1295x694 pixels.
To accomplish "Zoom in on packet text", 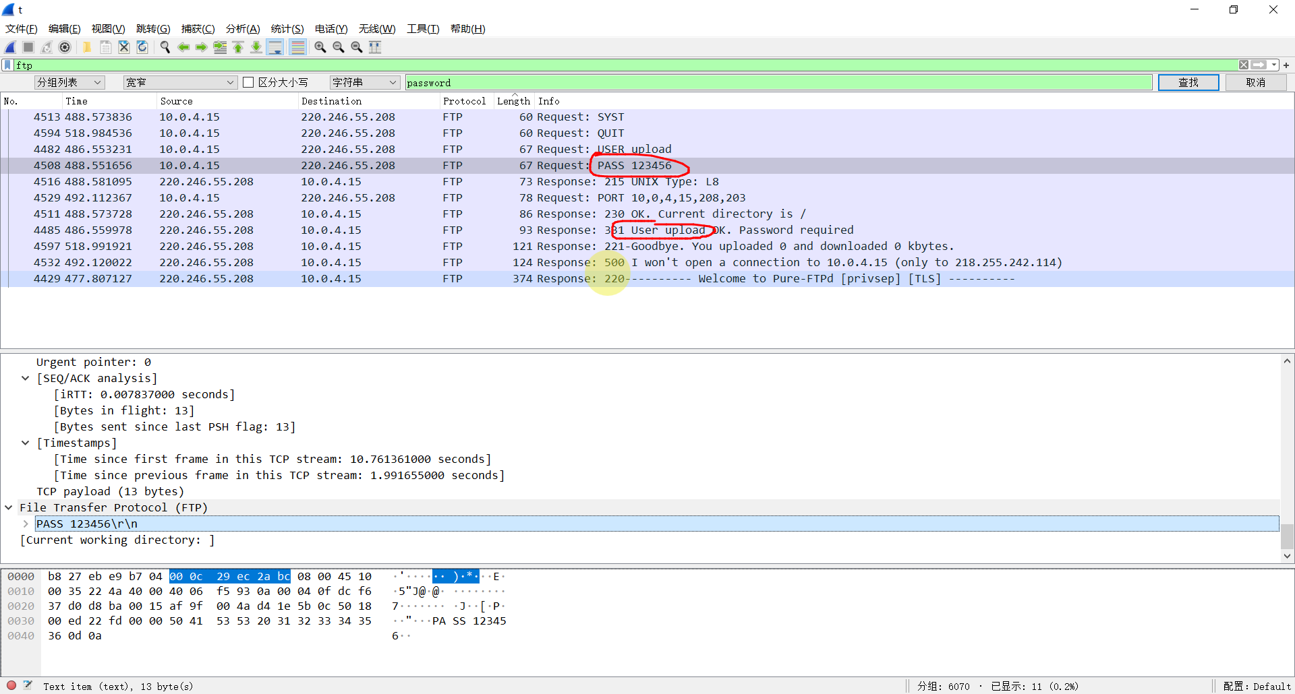I will tap(320, 47).
